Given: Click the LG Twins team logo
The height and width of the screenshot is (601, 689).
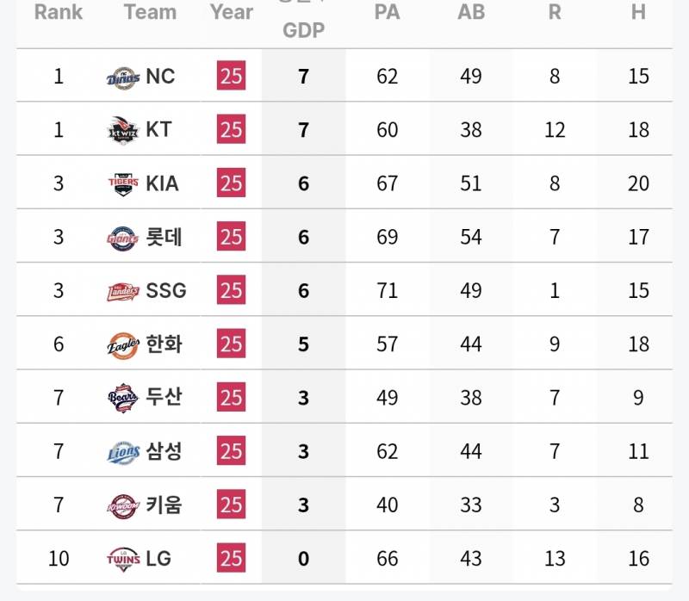Looking at the screenshot, I should click(x=122, y=558).
